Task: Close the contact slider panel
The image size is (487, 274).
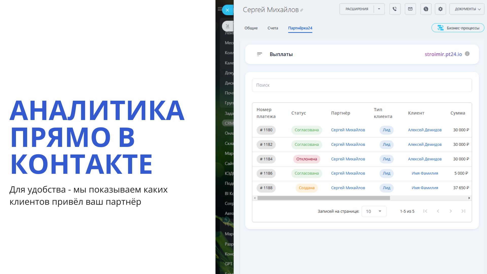Action: point(227,10)
